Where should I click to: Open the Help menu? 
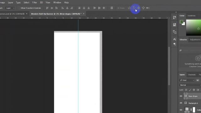[x=66, y=3]
